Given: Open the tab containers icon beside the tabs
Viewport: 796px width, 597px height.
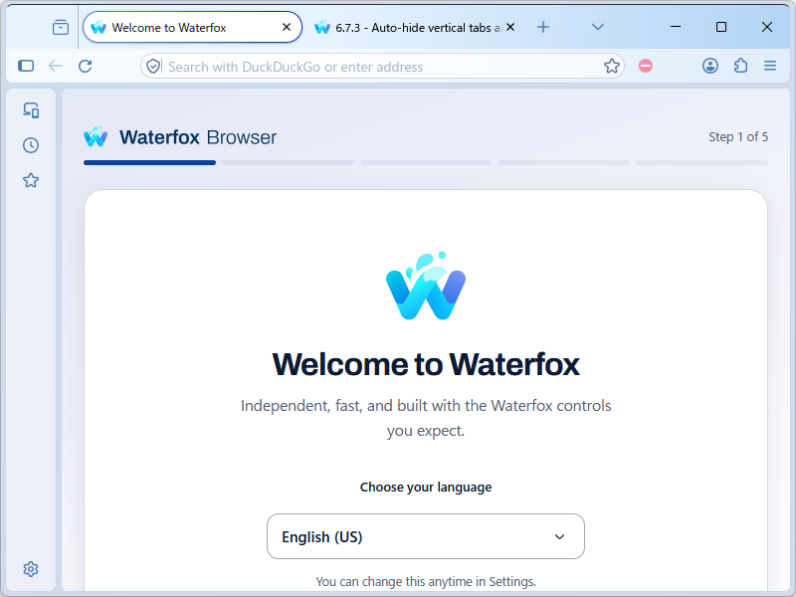Looking at the screenshot, I should pos(61,28).
